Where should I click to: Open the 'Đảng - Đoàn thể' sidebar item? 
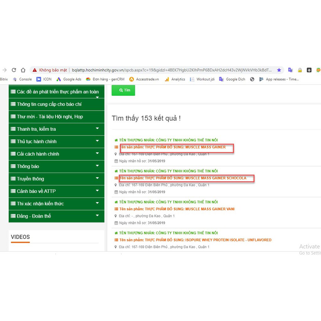(x=56, y=216)
